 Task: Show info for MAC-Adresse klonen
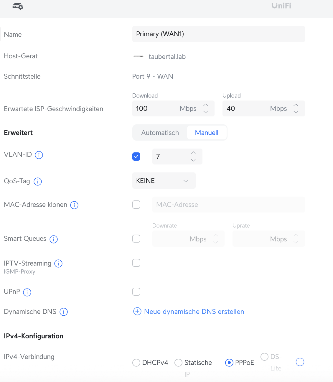(74, 205)
